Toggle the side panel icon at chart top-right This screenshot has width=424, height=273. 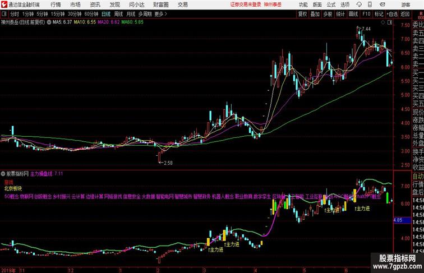pyautogui.click(x=390, y=22)
